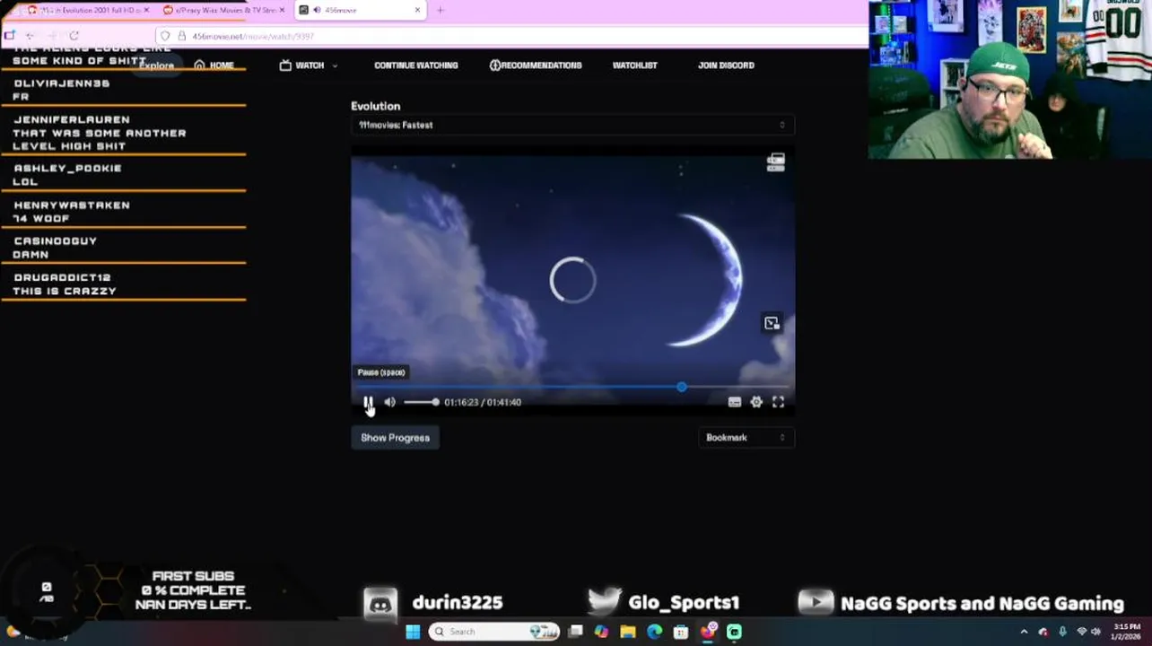Click the JENNIFERLAUREN chat message
This screenshot has width=1152, height=646.
pos(124,133)
